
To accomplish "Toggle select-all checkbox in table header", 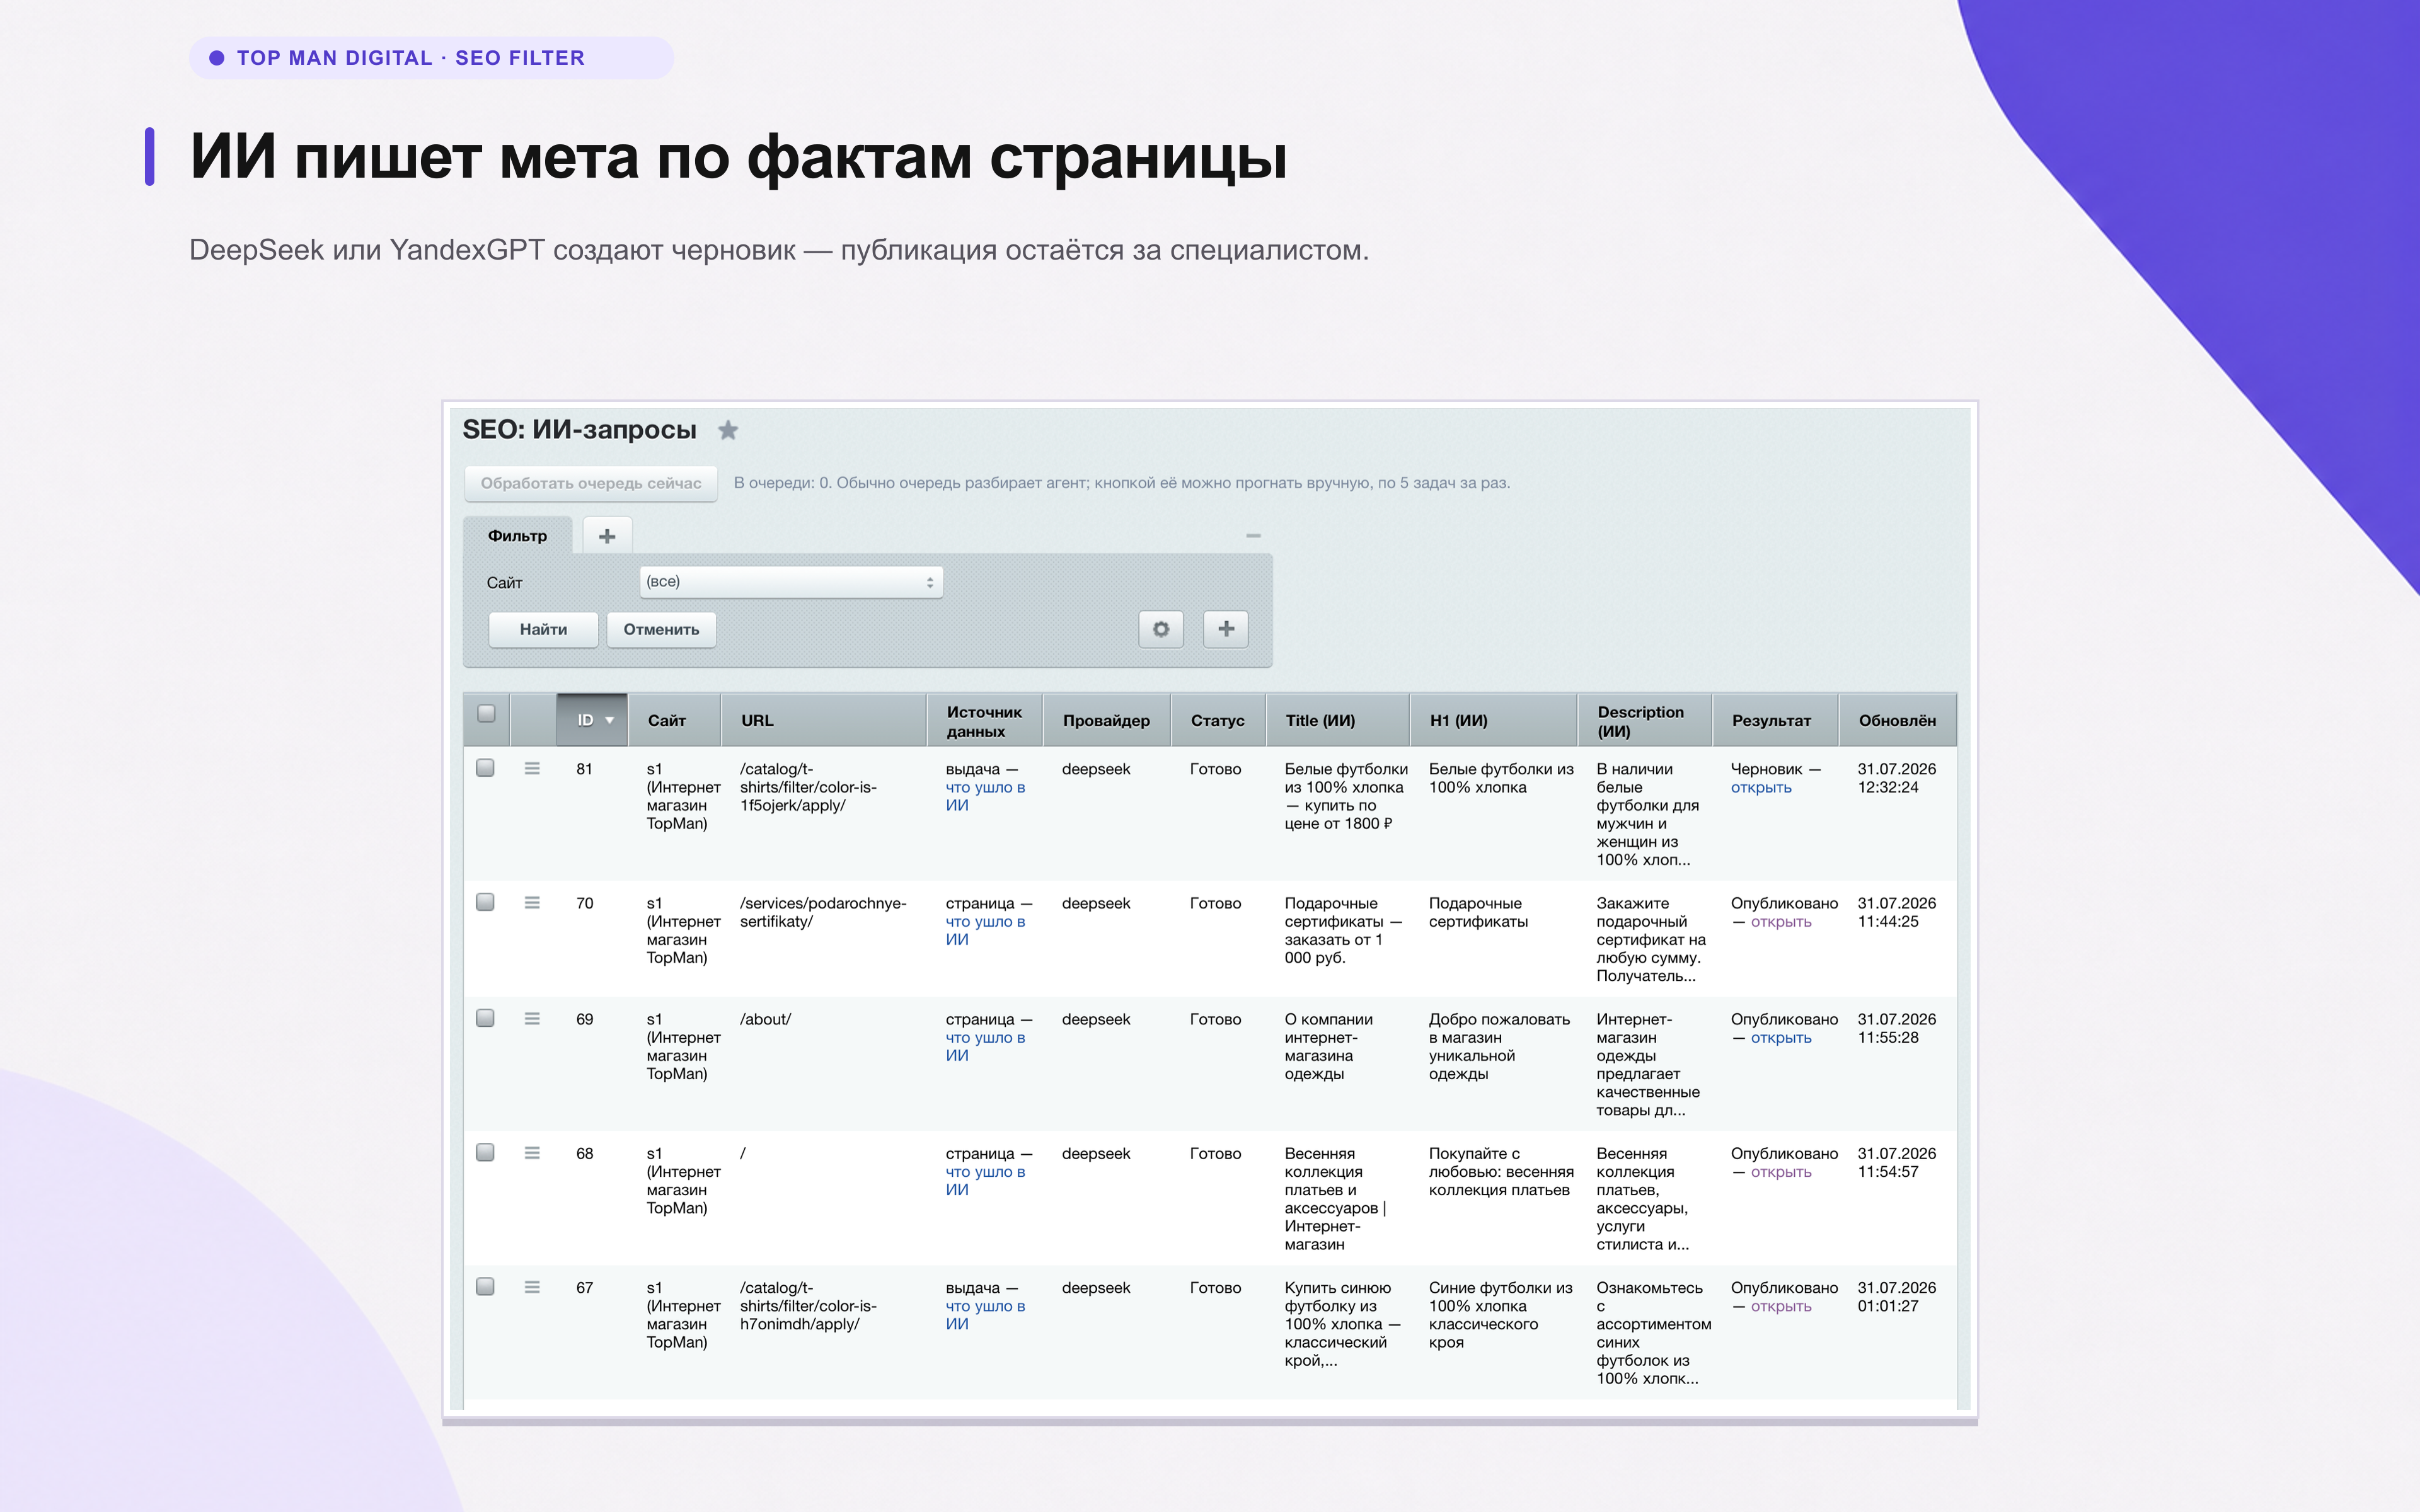I will click(x=486, y=713).
